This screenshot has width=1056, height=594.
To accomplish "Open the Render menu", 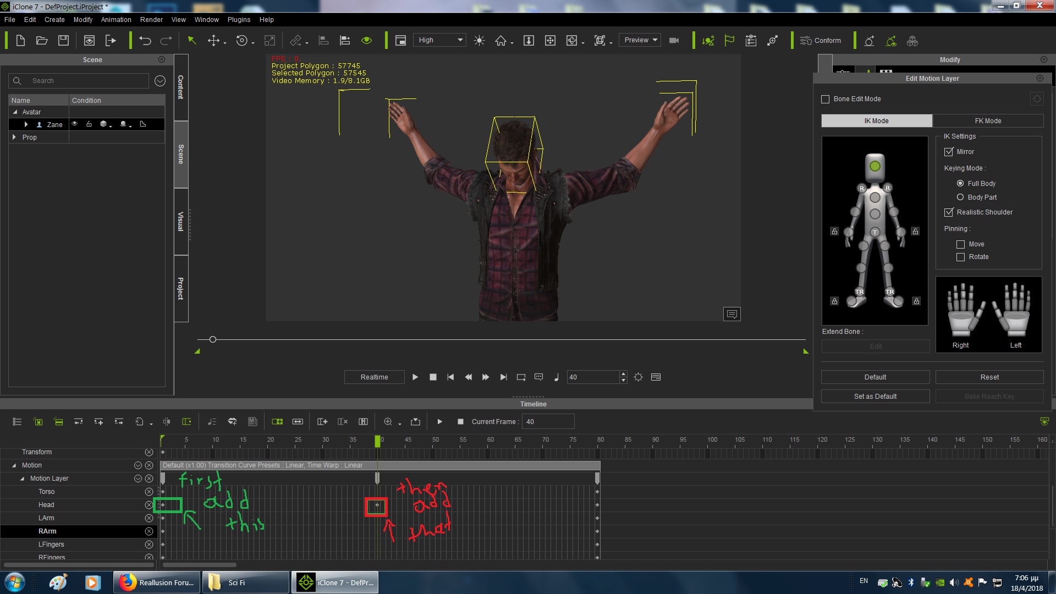I will 151,20.
